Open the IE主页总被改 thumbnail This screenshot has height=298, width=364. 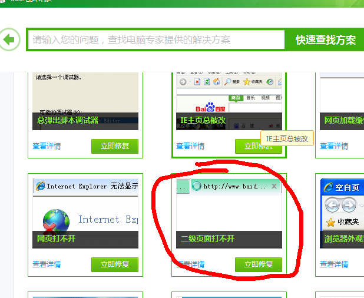pos(229,101)
